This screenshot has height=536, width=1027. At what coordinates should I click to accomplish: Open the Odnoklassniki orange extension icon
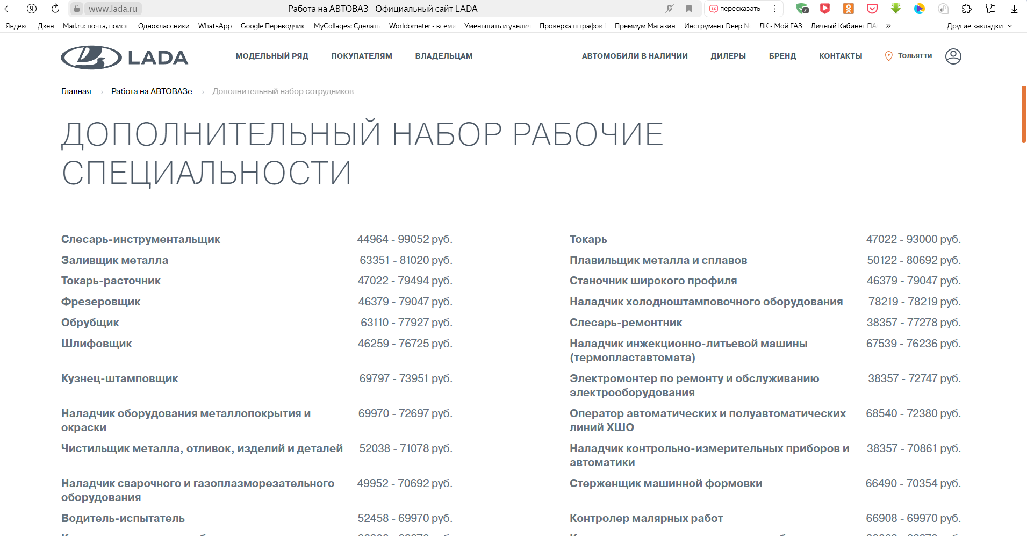[849, 9]
